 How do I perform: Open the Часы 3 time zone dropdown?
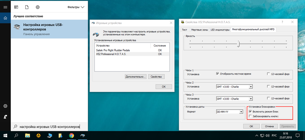(x=234, y=99)
